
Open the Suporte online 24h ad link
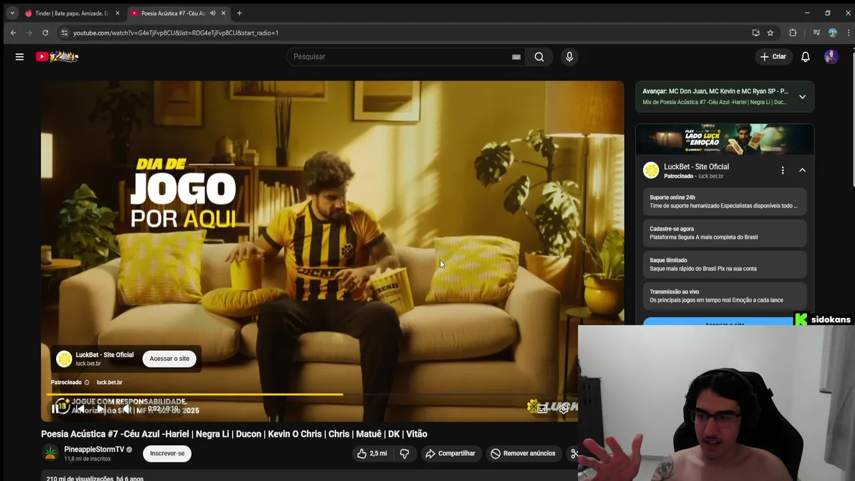coord(725,202)
